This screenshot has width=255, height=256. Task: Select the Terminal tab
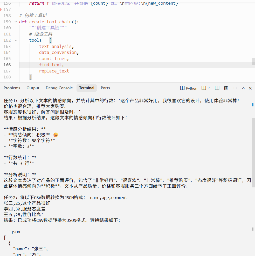(x=87, y=88)
